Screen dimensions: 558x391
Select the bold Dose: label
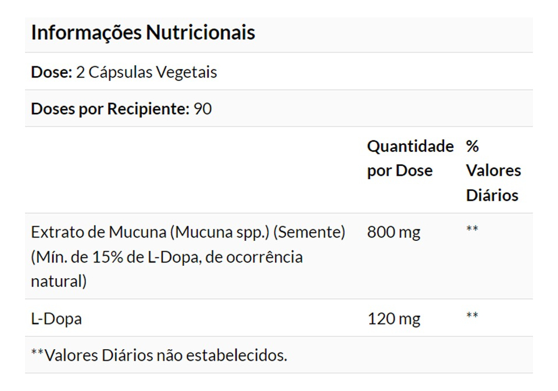(51, 73)
